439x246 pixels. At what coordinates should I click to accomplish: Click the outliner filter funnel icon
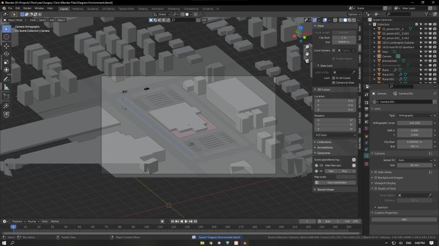[x=426, y=14]
